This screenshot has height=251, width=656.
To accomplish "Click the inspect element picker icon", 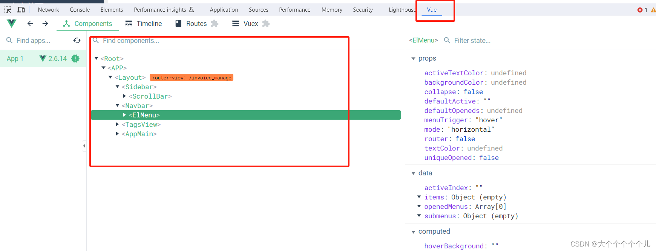I will [x=8, y=10].
